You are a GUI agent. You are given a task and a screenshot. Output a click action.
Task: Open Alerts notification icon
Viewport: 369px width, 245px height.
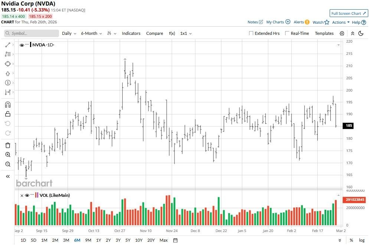point(307,22)
